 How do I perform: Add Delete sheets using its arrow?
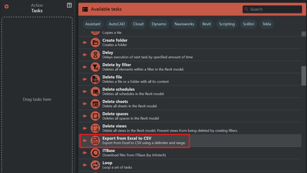[x=85, y=104]
